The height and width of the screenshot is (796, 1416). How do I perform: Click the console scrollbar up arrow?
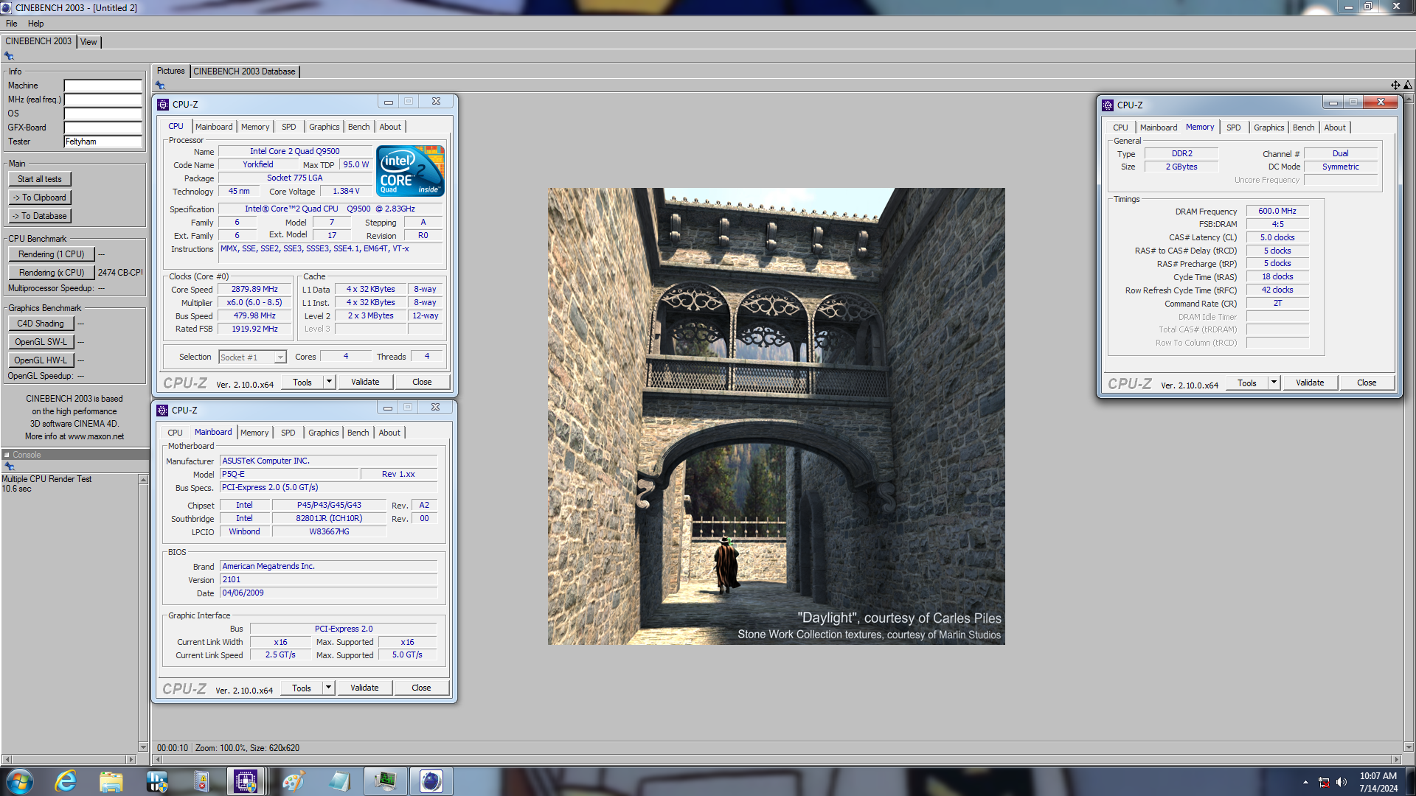(x=143, y=480)
